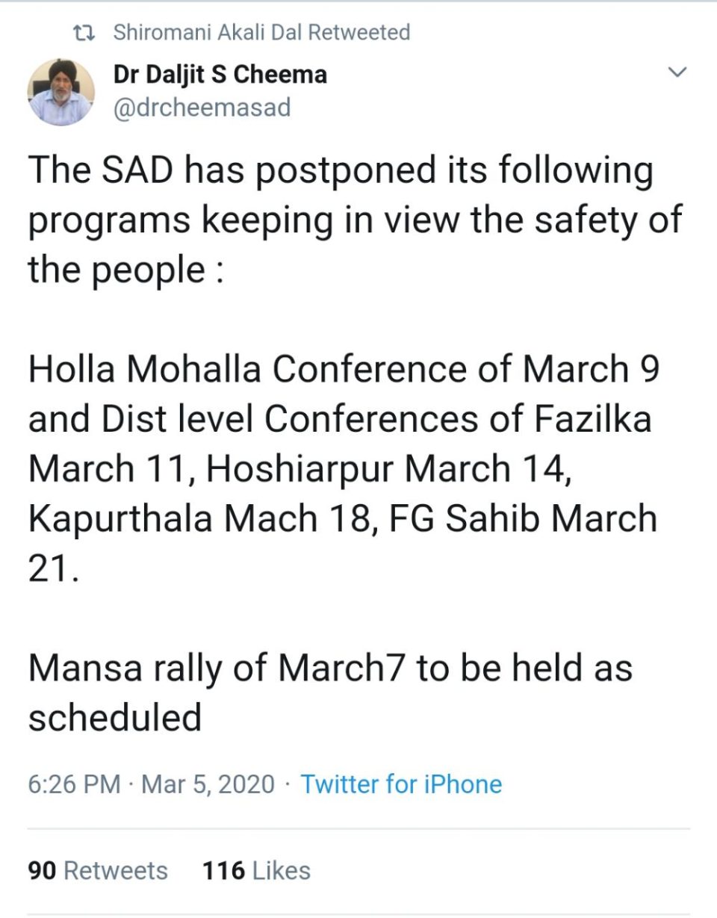The image size is (717, 918).
Task: Click the "Kapurthala Mach 18" text
Action: click(196, 518)
